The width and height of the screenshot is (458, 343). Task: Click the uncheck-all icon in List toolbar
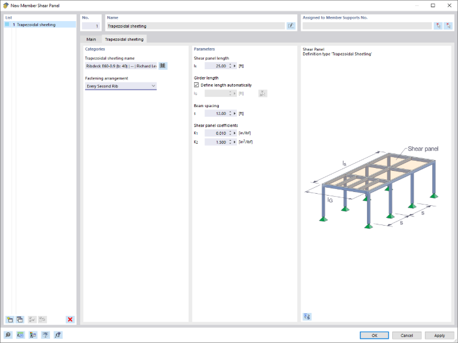tap(42, 320)
